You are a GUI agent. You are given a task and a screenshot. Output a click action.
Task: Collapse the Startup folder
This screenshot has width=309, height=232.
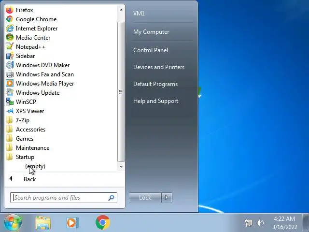(x=20, y=157)
